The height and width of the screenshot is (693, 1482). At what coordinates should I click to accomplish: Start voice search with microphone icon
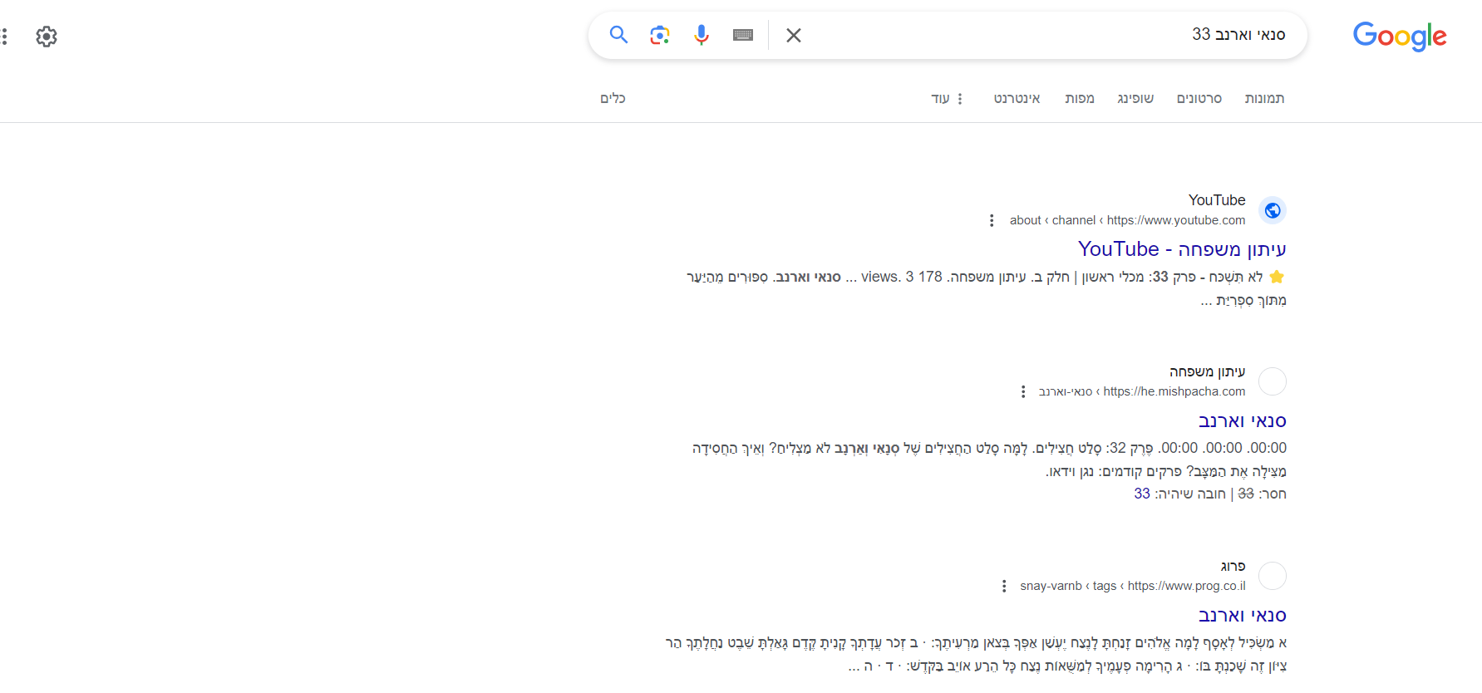click(702, 35)
